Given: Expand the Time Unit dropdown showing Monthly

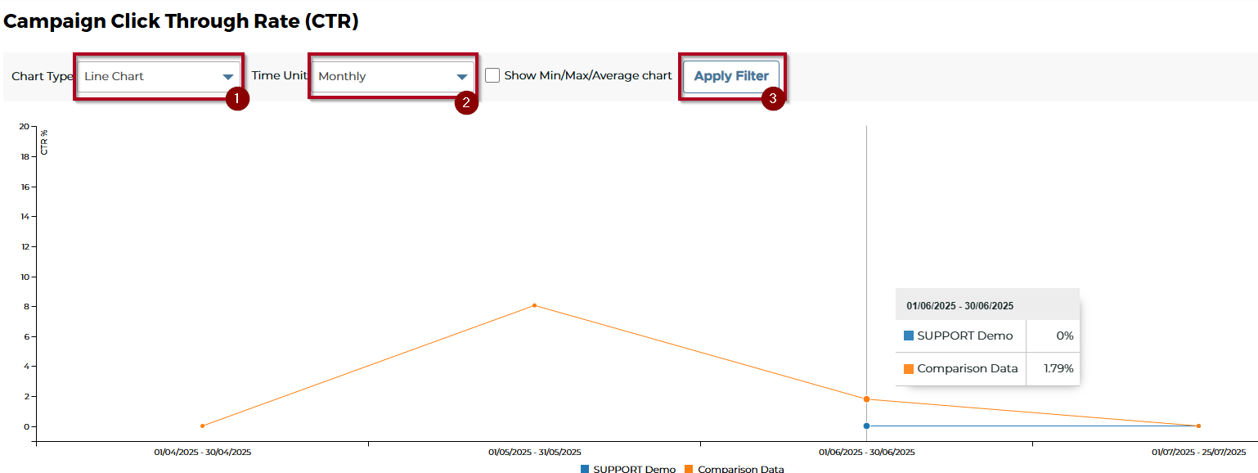Looking at the screenshot, I should pos(392,77).
